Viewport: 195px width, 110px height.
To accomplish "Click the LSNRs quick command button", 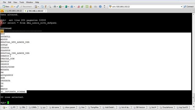I will click(x=33, y=107).
